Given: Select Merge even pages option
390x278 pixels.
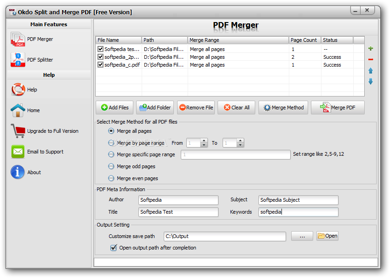Looking at the screenshot, I should pos(111,178).
